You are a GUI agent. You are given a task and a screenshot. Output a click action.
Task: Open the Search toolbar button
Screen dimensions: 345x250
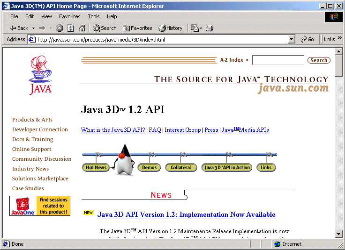[105, 28]
